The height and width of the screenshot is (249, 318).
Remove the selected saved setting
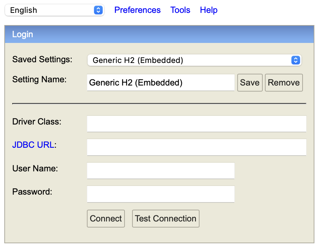click(x=284, y=82)
